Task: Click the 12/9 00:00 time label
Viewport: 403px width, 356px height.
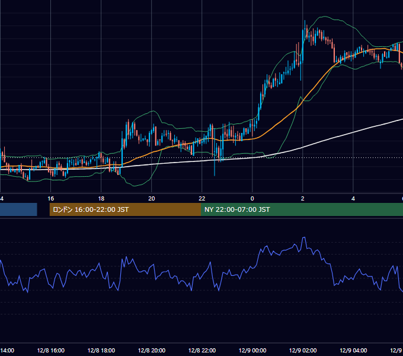Action: tap(252, 350)
